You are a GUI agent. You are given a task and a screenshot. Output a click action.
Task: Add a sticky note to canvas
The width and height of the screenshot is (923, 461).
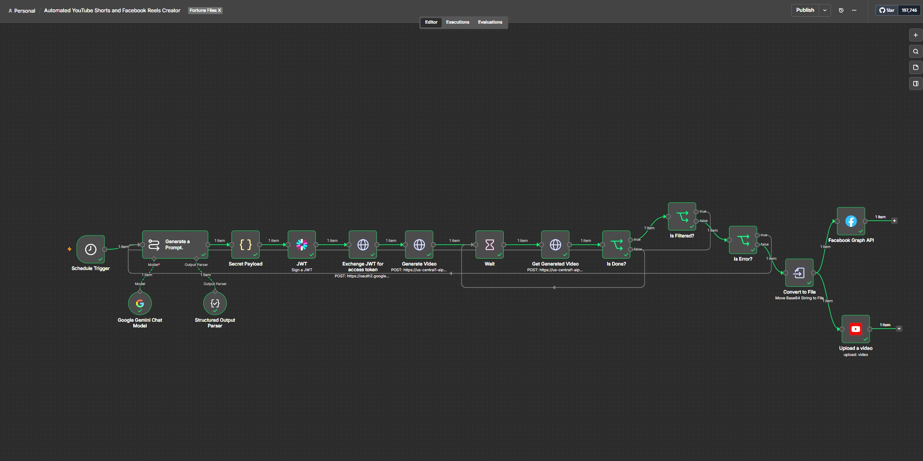pos(915,68)
